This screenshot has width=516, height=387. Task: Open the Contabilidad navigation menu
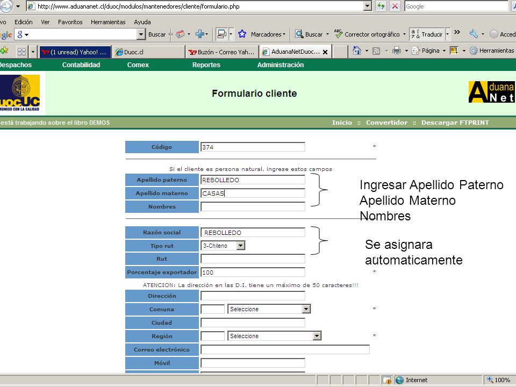point(81,65)
